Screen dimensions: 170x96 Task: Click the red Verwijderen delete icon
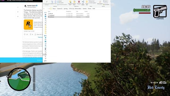coord(79,2)
